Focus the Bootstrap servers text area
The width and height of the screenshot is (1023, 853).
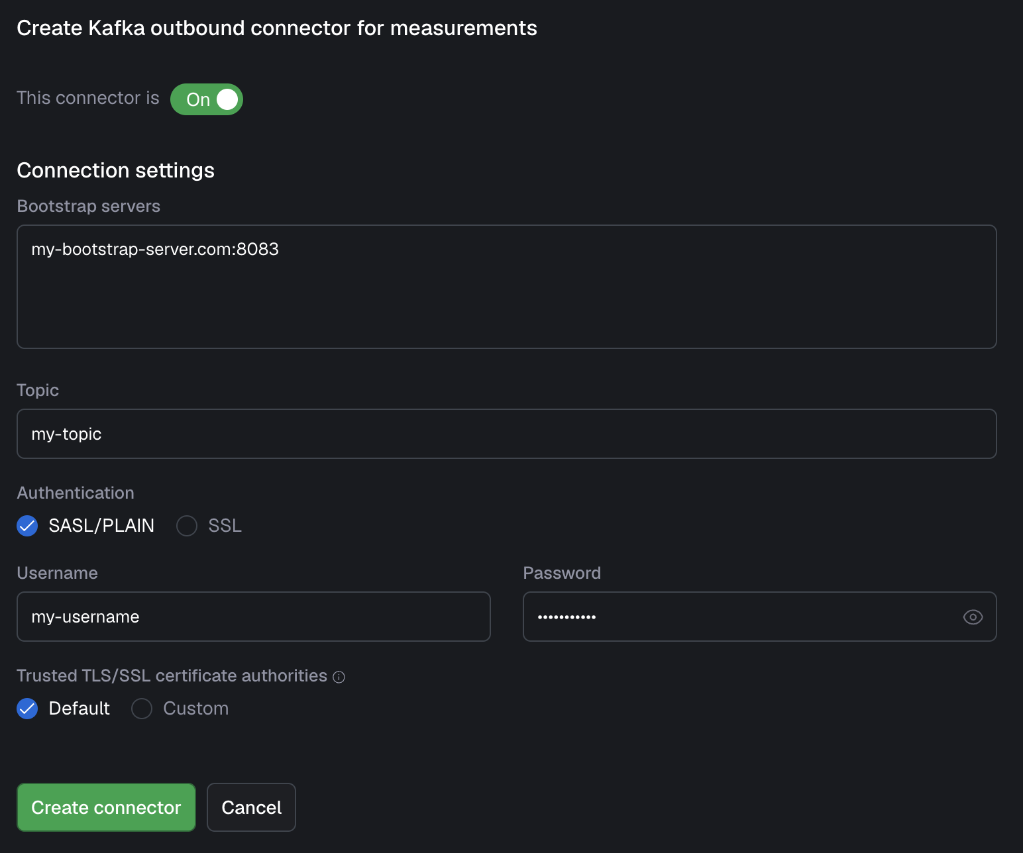coord(506,287)
